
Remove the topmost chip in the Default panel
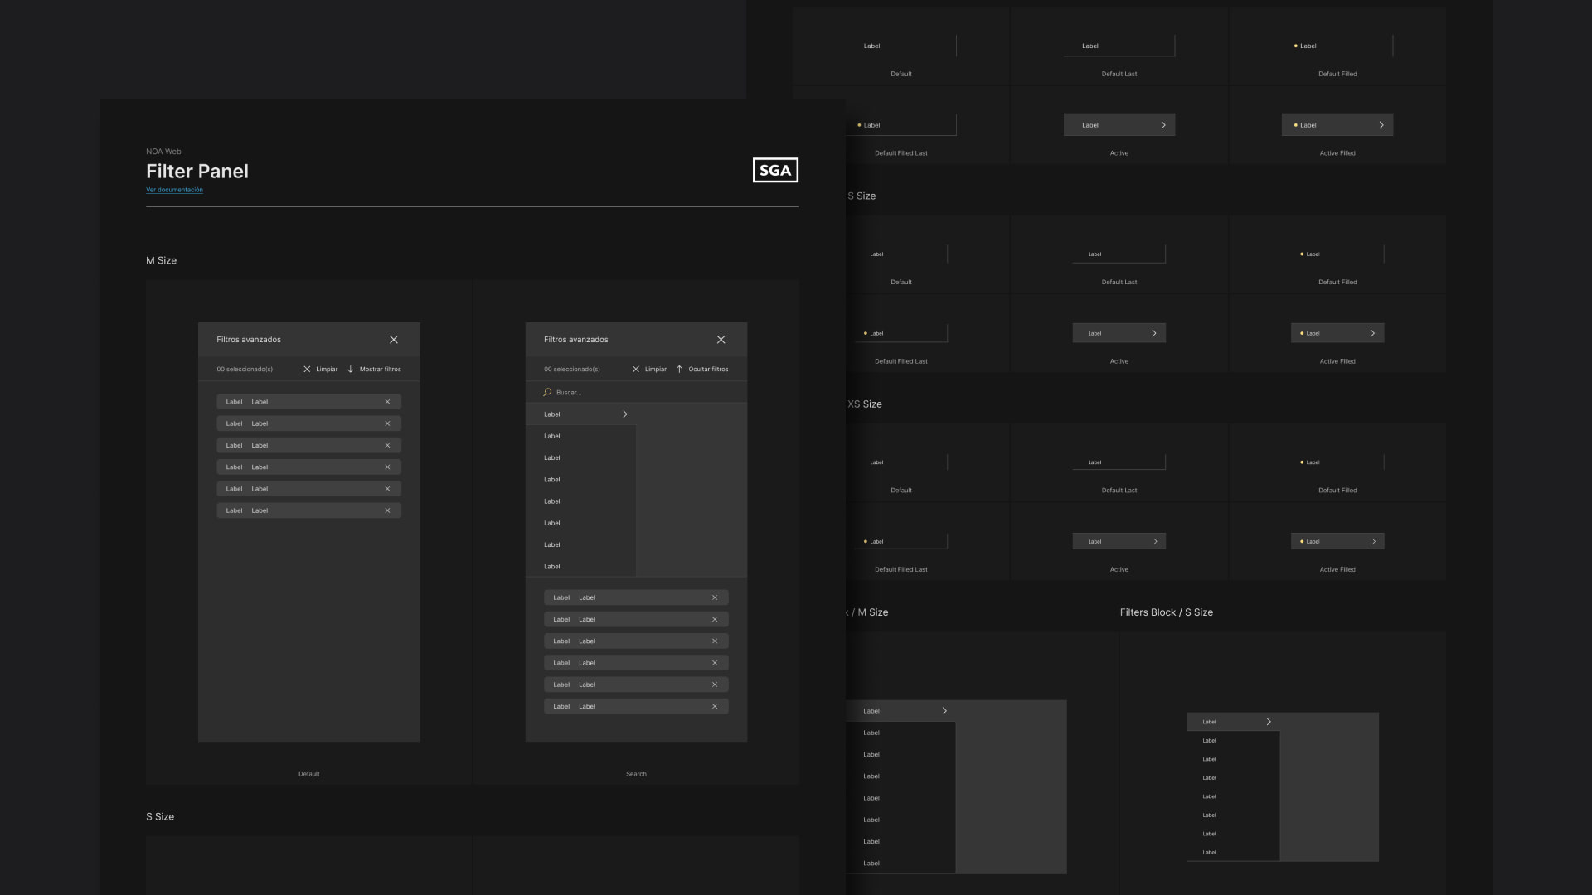coord(387,402)
